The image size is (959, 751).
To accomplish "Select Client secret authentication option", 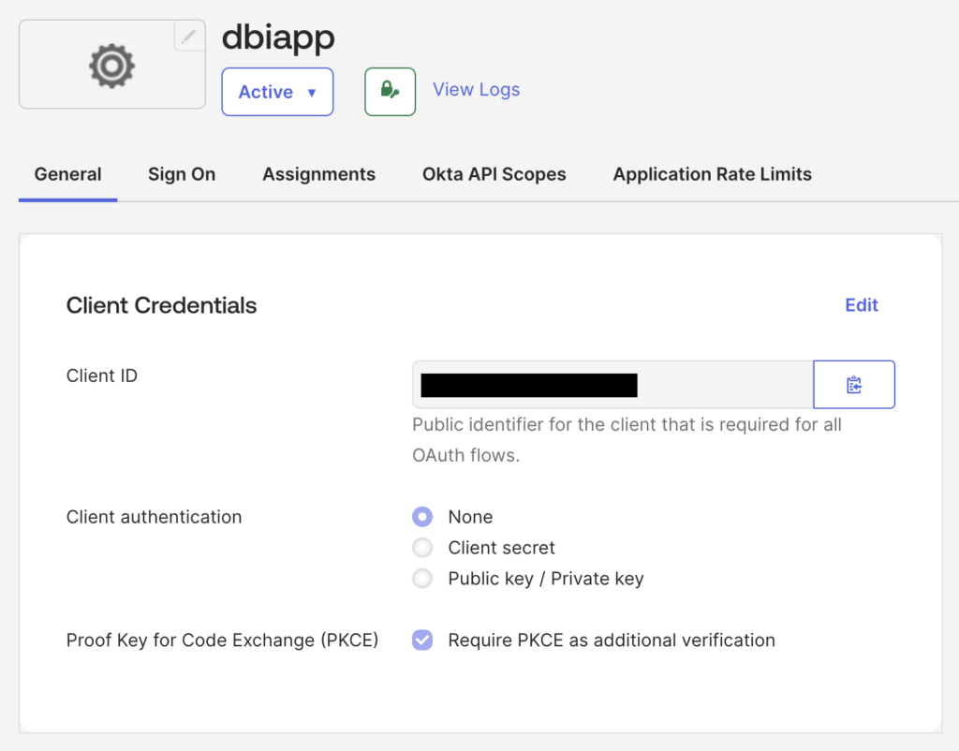I will 422,548.
